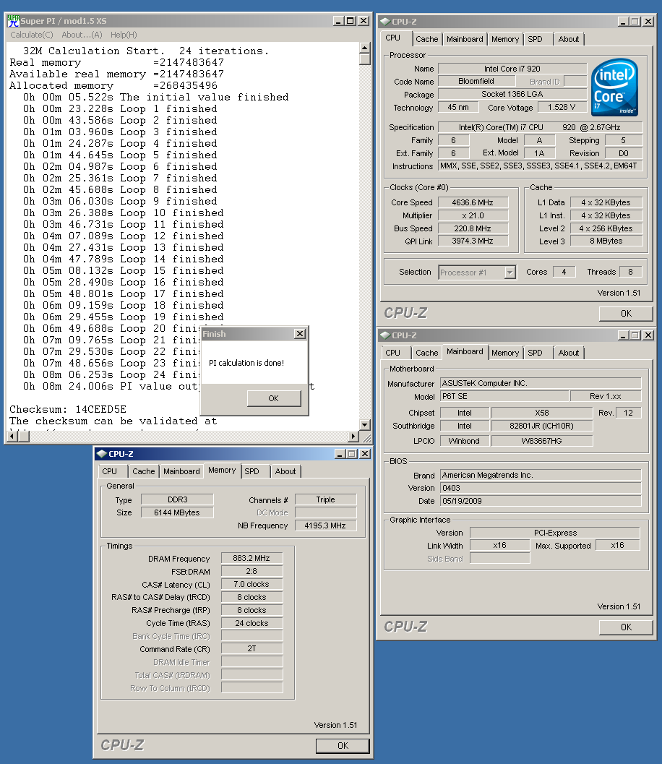Click Super PI horizontal scrollbar right arrow
This screenshot has width=662, height=764.
point(354,437)
